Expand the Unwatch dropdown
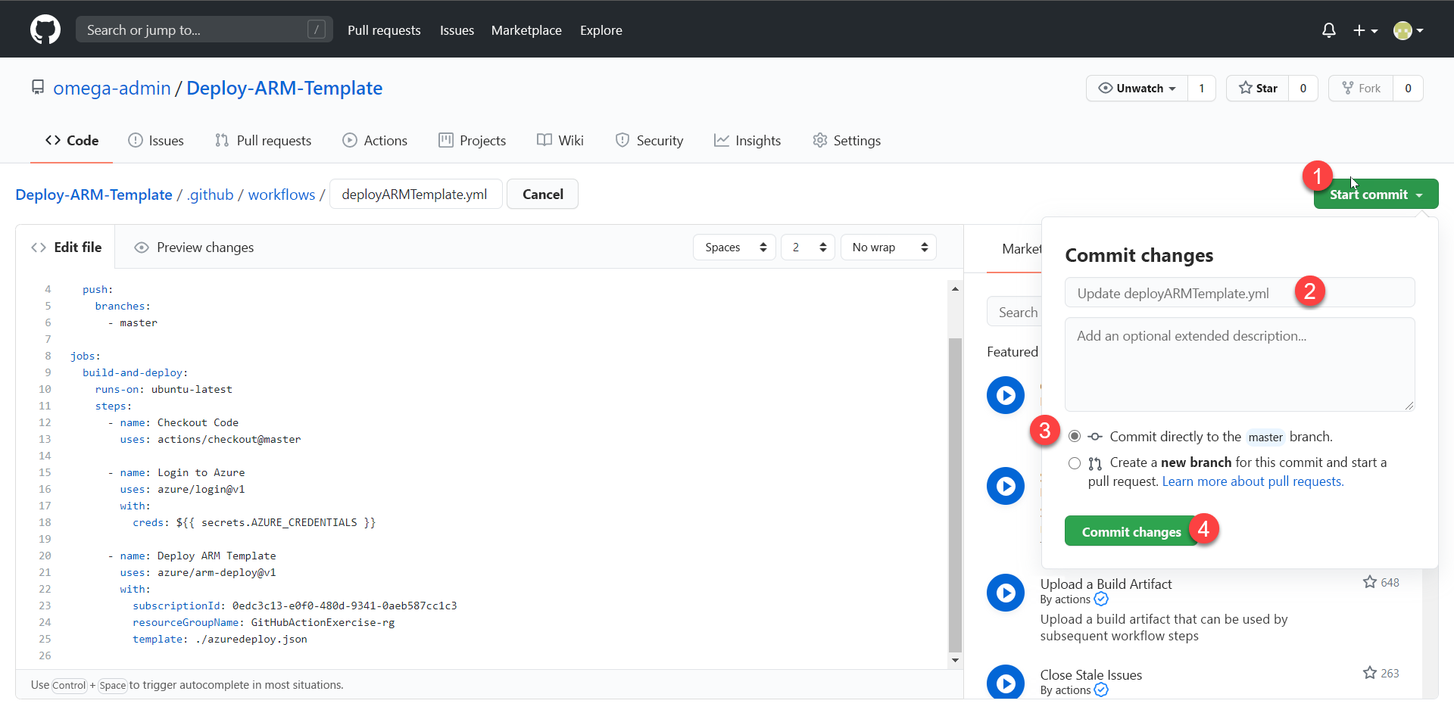The image size is (1454, 713). click(x=1137, y=88)
